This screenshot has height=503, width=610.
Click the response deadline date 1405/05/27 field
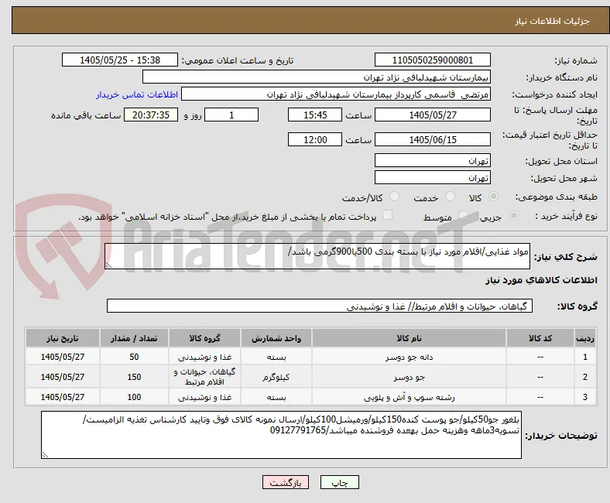coord(432,115)
